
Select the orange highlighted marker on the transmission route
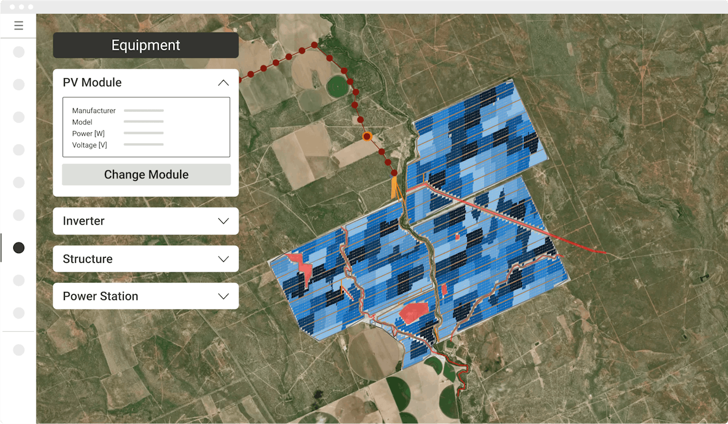367,137
